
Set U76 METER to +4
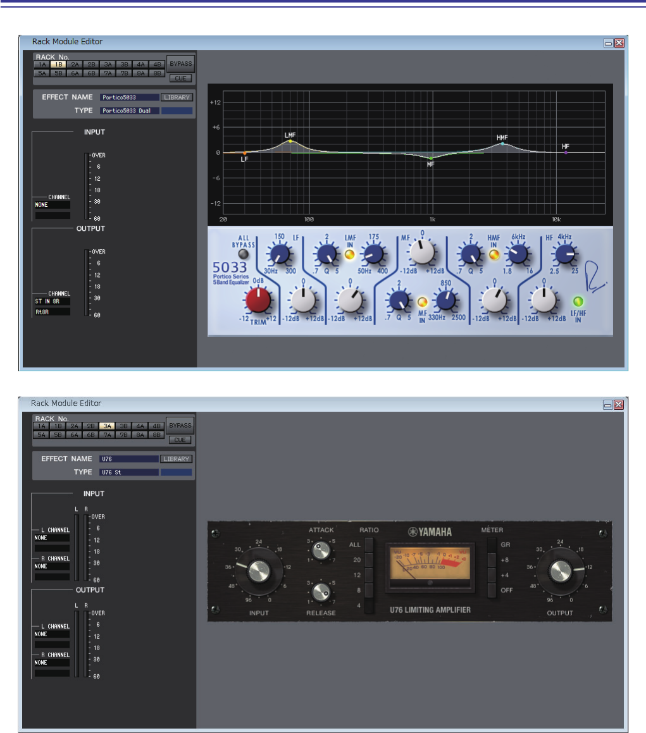tap(492, 575)
